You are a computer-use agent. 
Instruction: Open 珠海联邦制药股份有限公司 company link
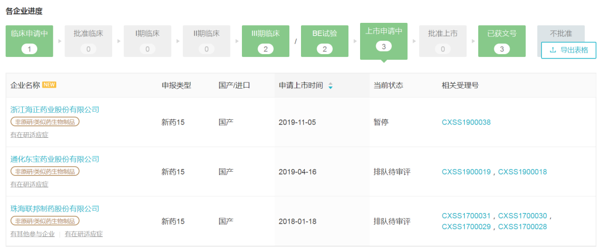55,209
